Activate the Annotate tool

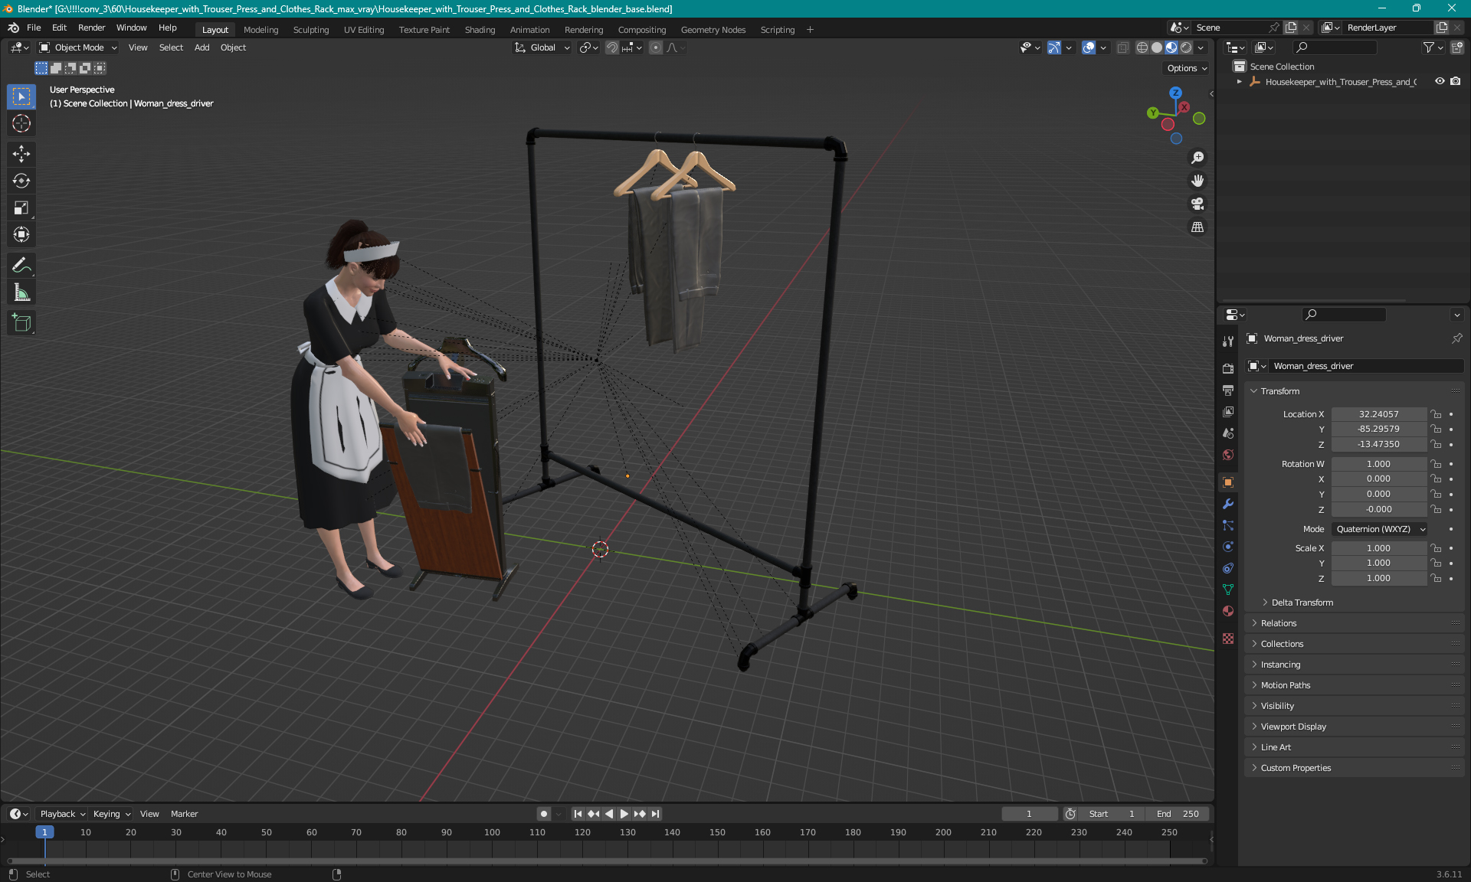tap(21, 266)
